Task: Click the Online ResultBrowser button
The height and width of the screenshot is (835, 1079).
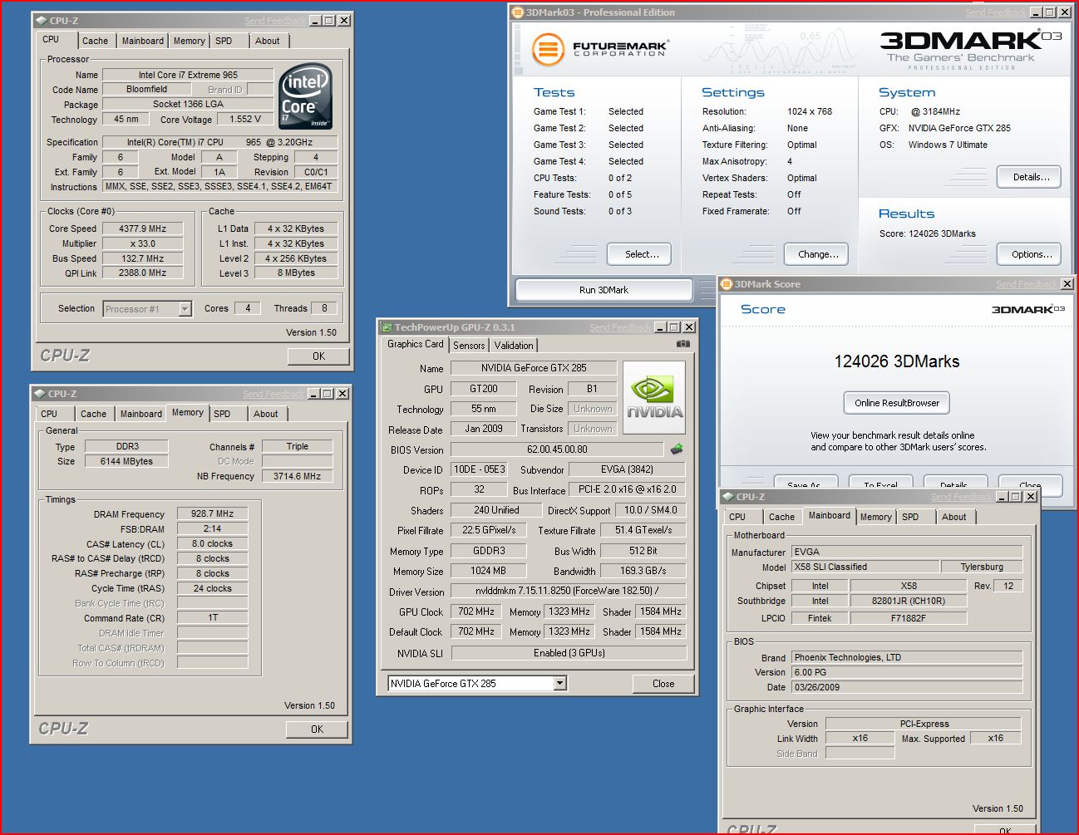Action: (897, 403)
